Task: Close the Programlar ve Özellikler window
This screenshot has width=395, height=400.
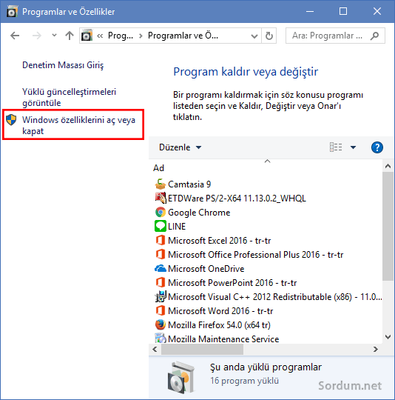Action: tap(377, 11)
